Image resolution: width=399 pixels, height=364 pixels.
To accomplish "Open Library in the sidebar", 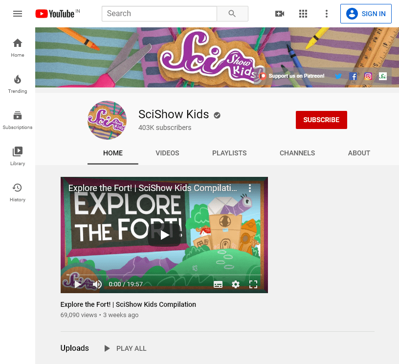I will 18,156.
